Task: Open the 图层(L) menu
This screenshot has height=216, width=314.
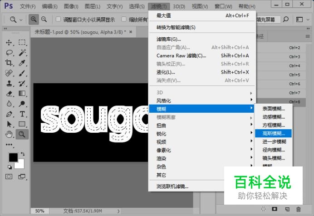Action: coord(92,6)
